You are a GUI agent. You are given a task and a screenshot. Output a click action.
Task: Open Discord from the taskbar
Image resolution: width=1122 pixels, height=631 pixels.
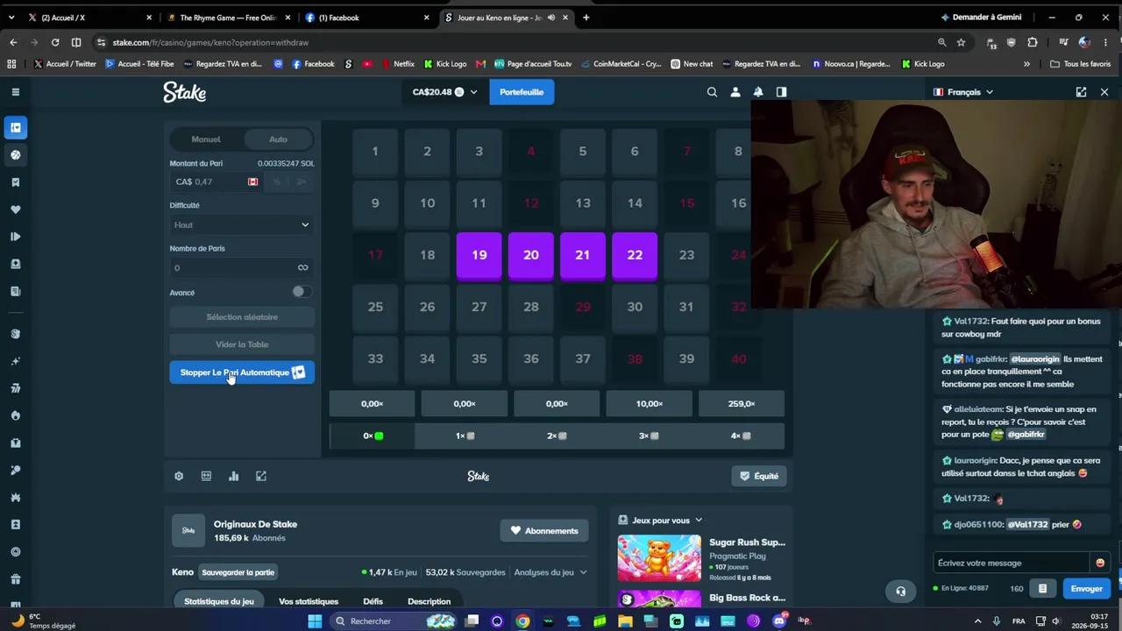[x=778, y=621]
